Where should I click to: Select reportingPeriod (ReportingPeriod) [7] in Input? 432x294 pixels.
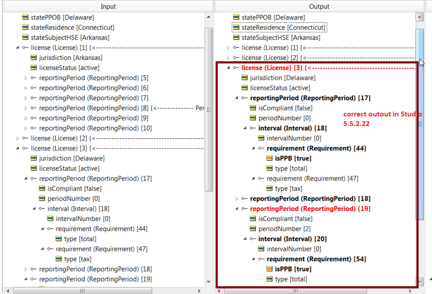94,98
